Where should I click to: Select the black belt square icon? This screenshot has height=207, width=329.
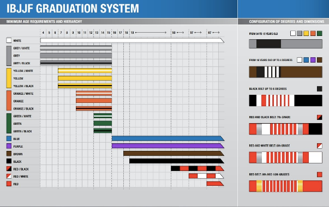[x=319, y=89]
